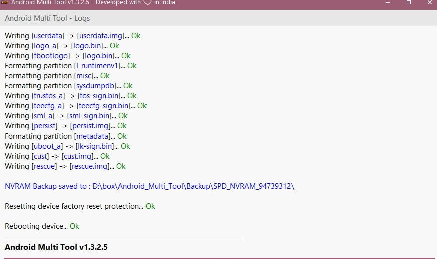
Task: Select the 'Writing [cust]' log line
Action: 57,156
